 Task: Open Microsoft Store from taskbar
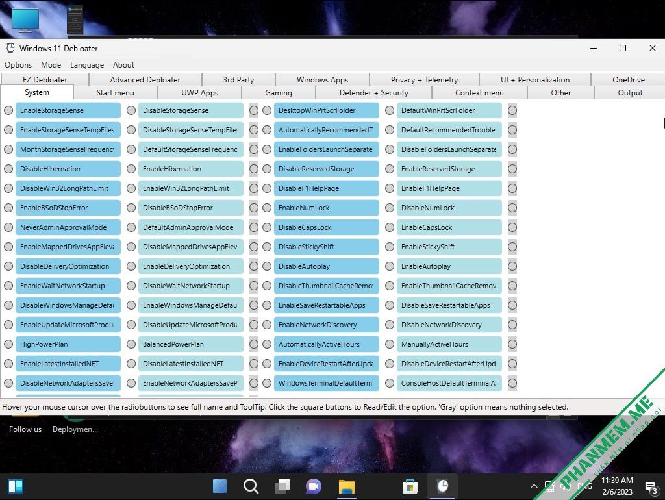(x=410, y=486)
